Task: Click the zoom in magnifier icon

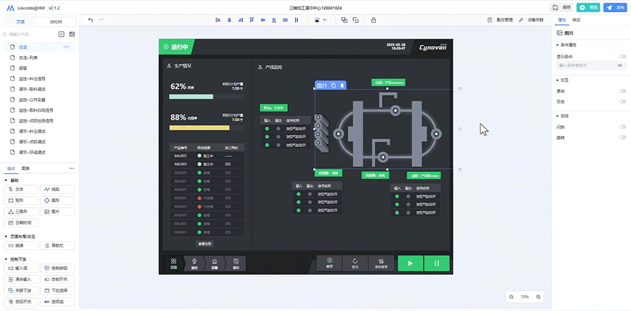Action: pyautogui.click(x=539, y=297)
